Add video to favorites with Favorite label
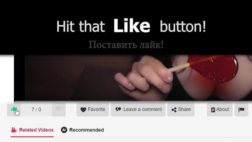Screen dimensions: 252x142 96,109
